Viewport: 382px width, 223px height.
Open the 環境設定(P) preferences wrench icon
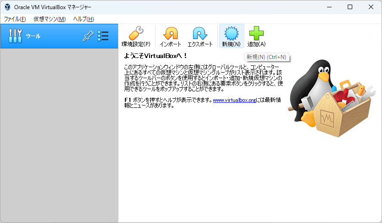[x=136, y=36]
